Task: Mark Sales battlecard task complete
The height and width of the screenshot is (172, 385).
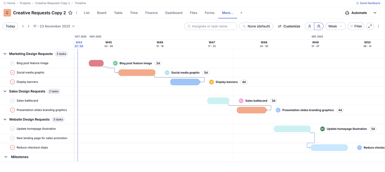Action: pyautogui.click(x=12, y=101)
